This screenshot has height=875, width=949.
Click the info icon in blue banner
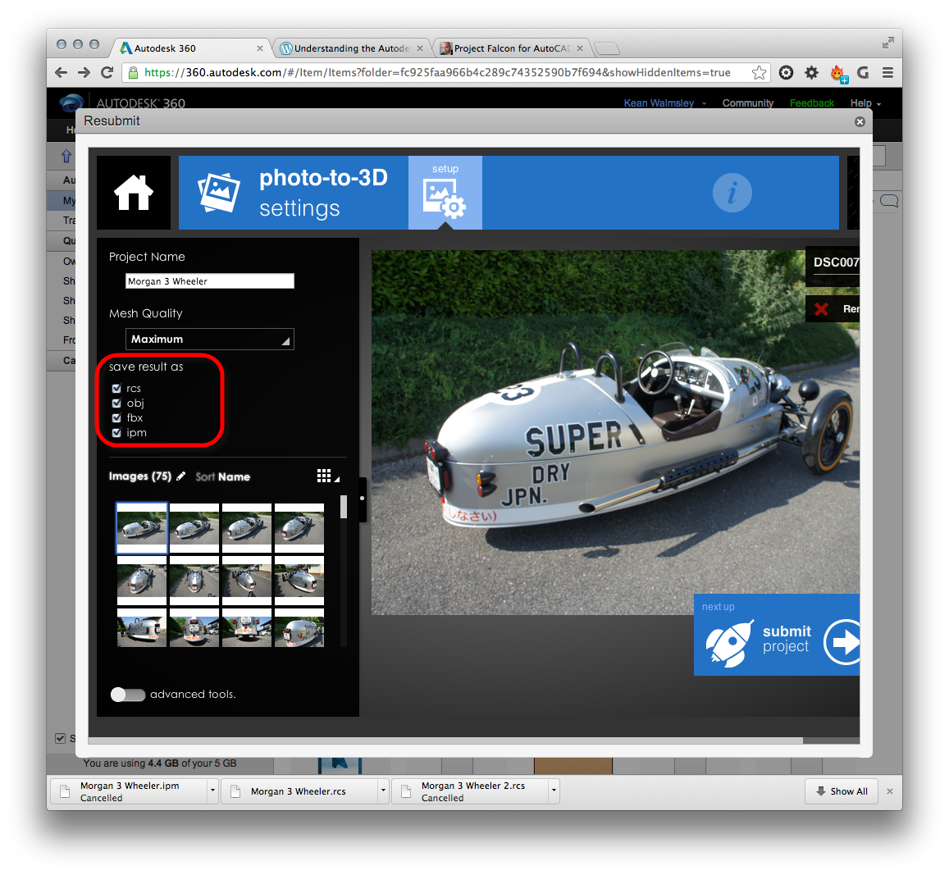(732, 194)
